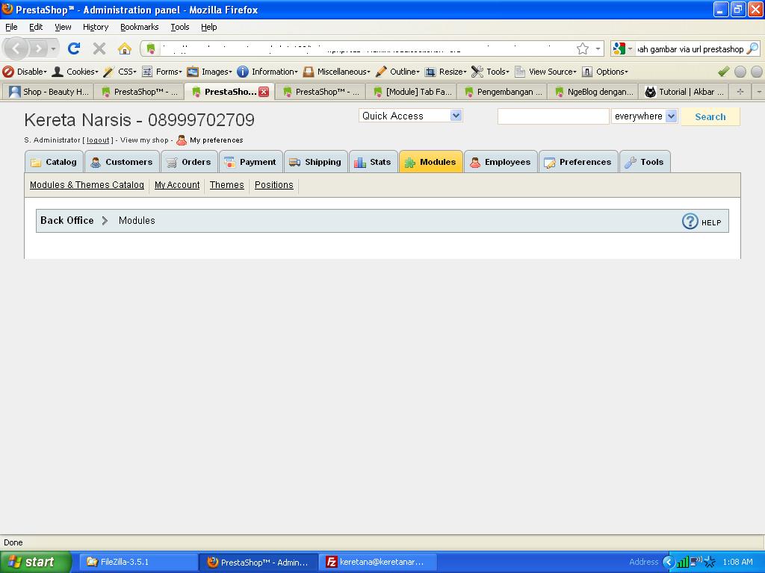Open the Forms developer toolbar menu
This screenshot has width=765, height=573.
point(161,72)
